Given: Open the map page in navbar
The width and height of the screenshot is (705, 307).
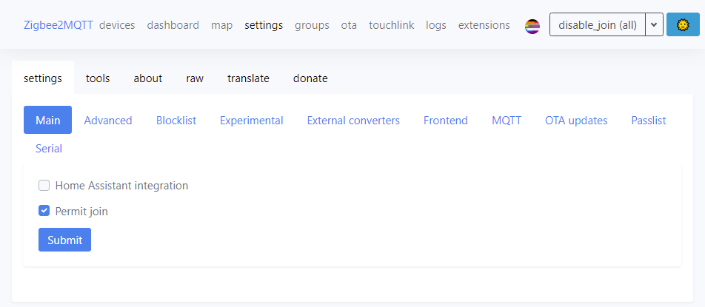Looking at the screenshot, I should 221,25.
